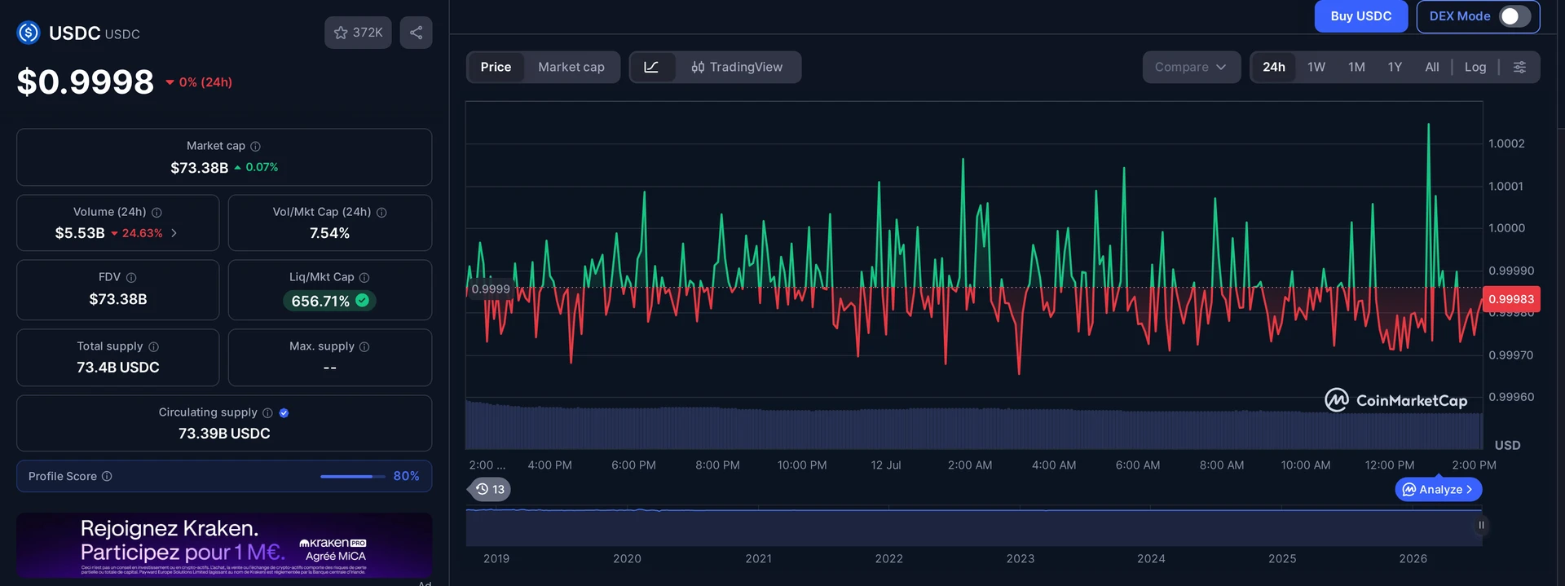Open the share icon button

click(x=416, y=33)
